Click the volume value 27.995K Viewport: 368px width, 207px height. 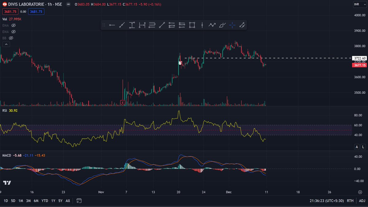15,19
